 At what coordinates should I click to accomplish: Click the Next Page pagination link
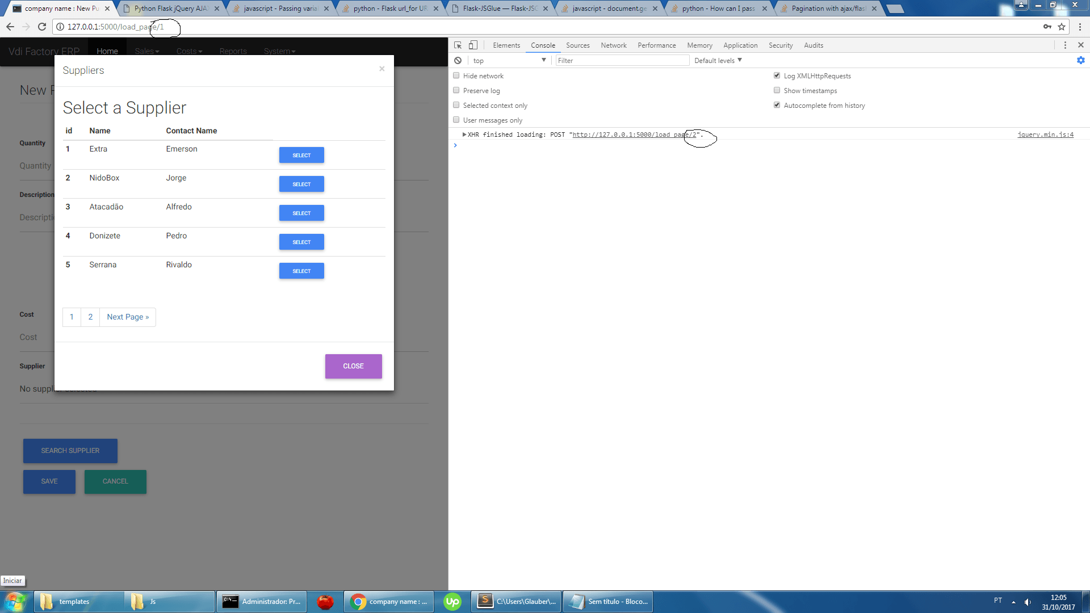128,317
